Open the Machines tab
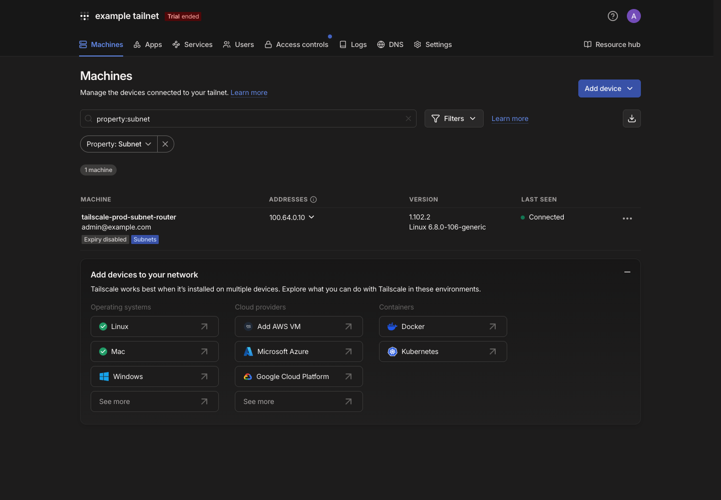721x500 pixels. tap(101, 44)
